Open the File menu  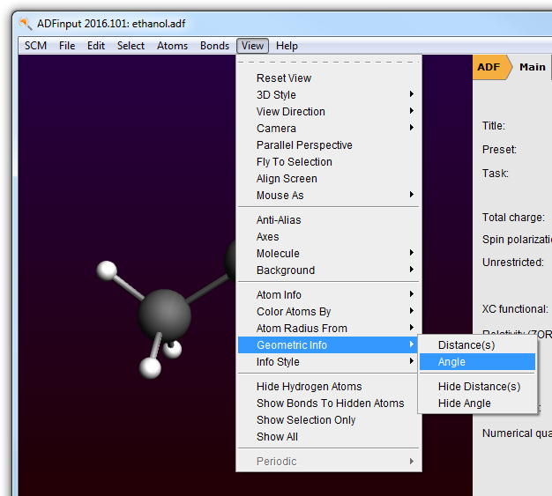[67, 46]
